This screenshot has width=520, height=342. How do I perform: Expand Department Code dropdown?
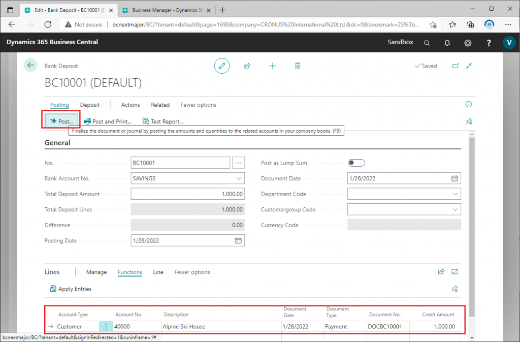[455, 194]
